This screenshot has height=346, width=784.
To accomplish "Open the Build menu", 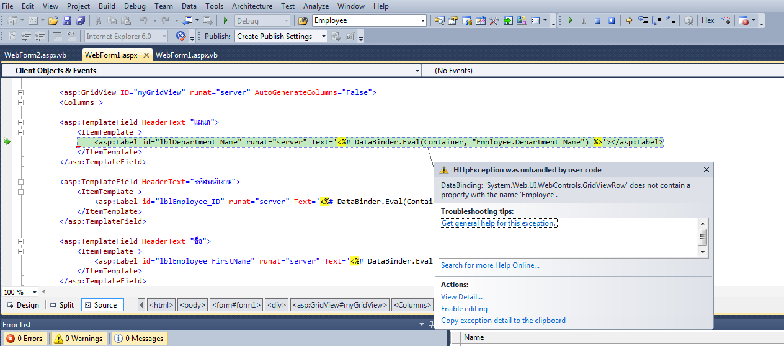I will (x=107, y=6).
